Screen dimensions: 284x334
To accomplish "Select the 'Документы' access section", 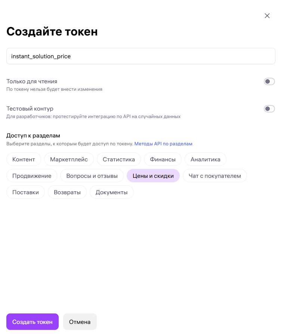I will (111, 192).
